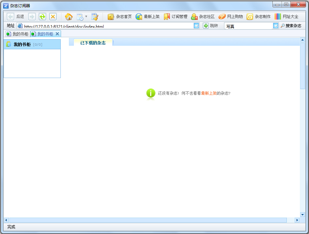Viewport: 309px width, 234px height.
Task: Open 杂志社区 community
Action: [203, 17]
